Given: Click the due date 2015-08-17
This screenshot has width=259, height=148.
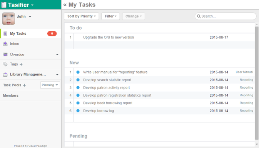Looking at the screenshot, I should (219, 37).
